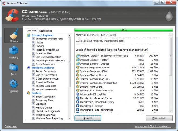Click Thunderbird icon beside Thunderbird - Download History
Viewport: 178px width, 131px height.
click(78, 102)
